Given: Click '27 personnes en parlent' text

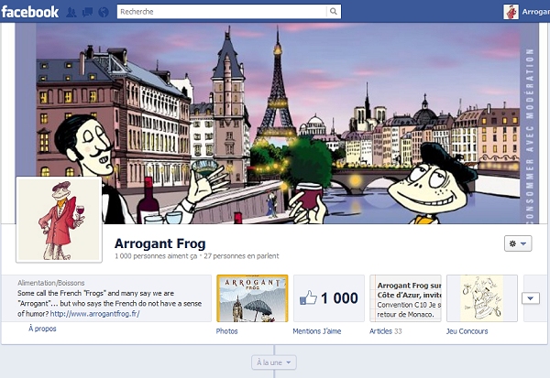Looking at the screenshot, I should click(x=241, y=256).
